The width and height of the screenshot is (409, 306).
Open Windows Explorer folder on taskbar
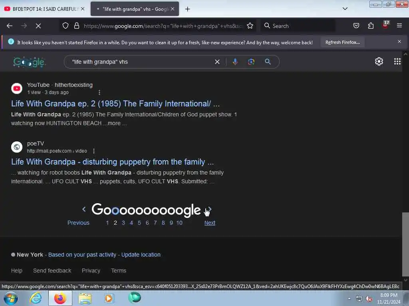(85, 298)
